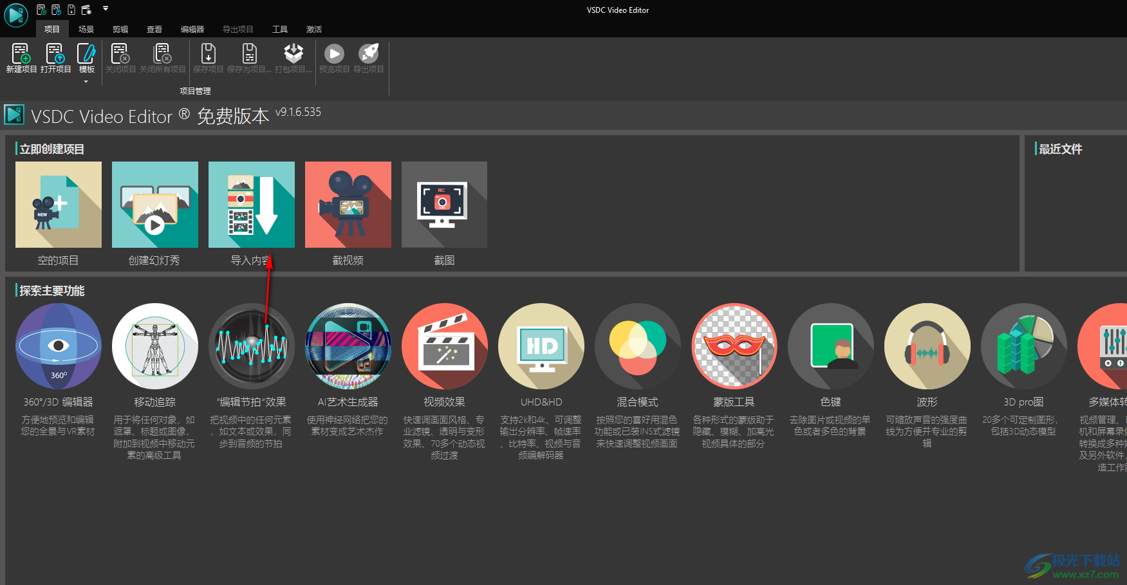Switch to the 项目 ribbon tab
1127x585 pixels.
pos(51,30)
